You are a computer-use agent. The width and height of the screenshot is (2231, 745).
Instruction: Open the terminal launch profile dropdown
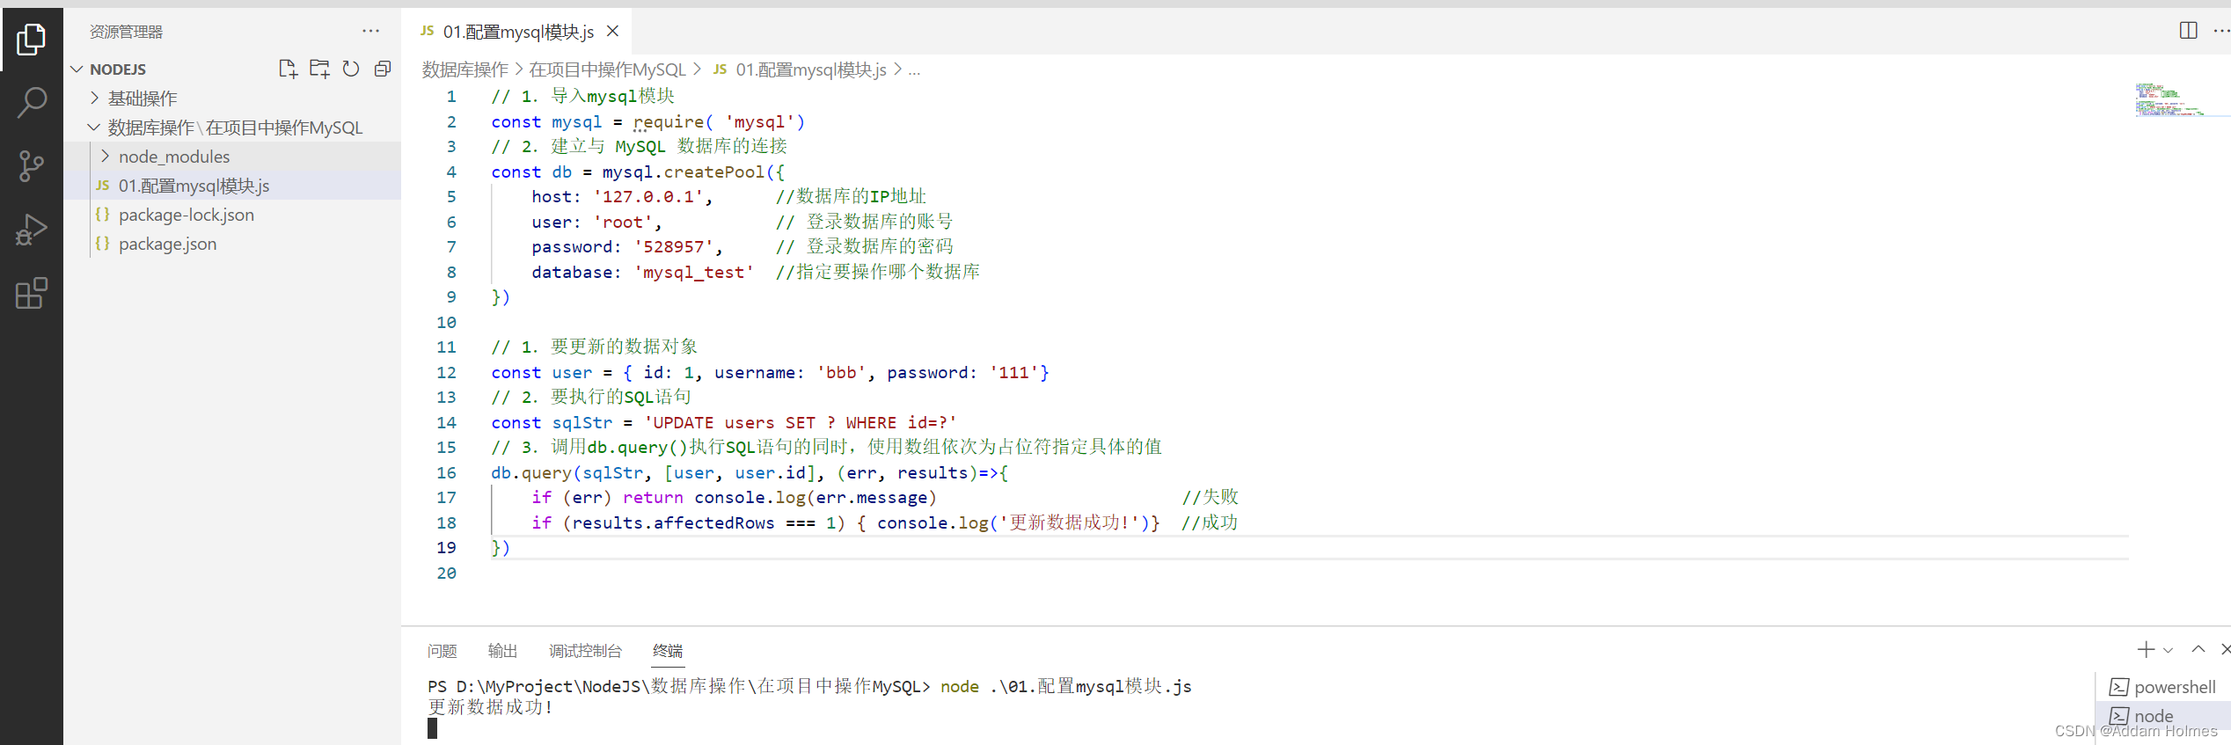(x=2168, y=651)
